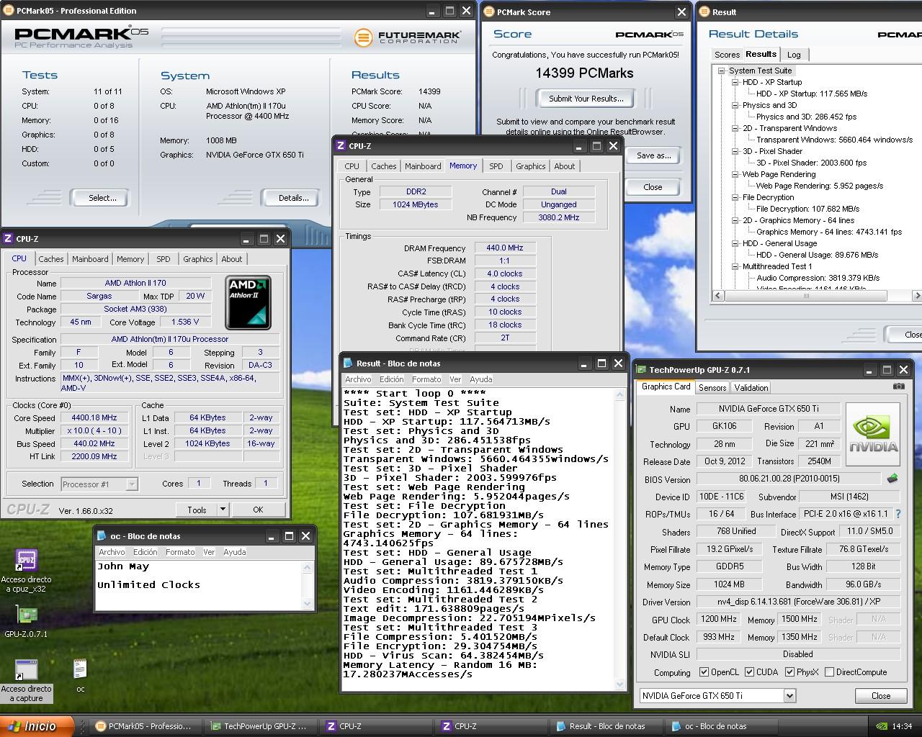This screenshot has width=922, height=737.
Task: Switch to Result - Bloc de notas taskbar button
Action: (x=606, y=726)
